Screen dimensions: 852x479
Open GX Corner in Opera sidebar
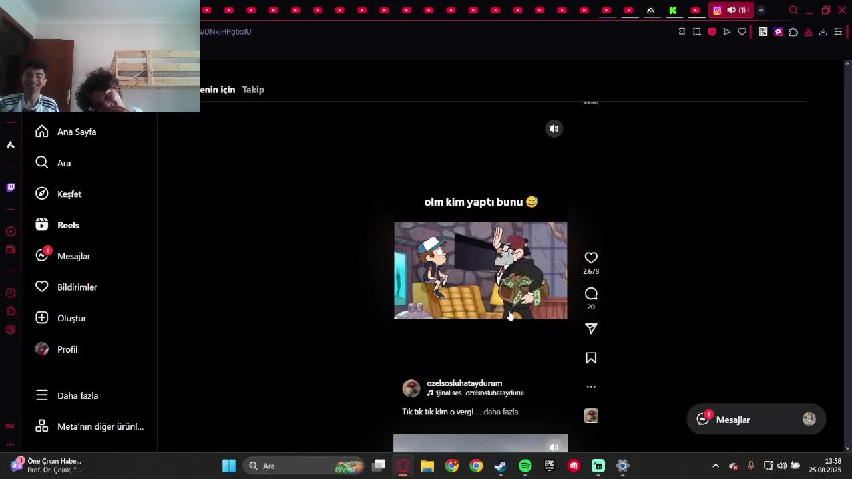coord(10,426)
